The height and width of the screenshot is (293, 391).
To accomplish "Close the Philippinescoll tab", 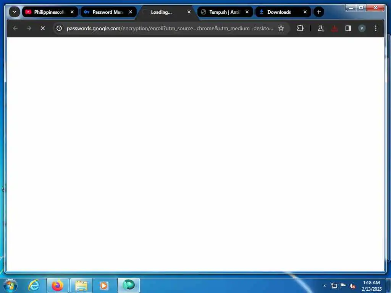I will coord(72,12).
